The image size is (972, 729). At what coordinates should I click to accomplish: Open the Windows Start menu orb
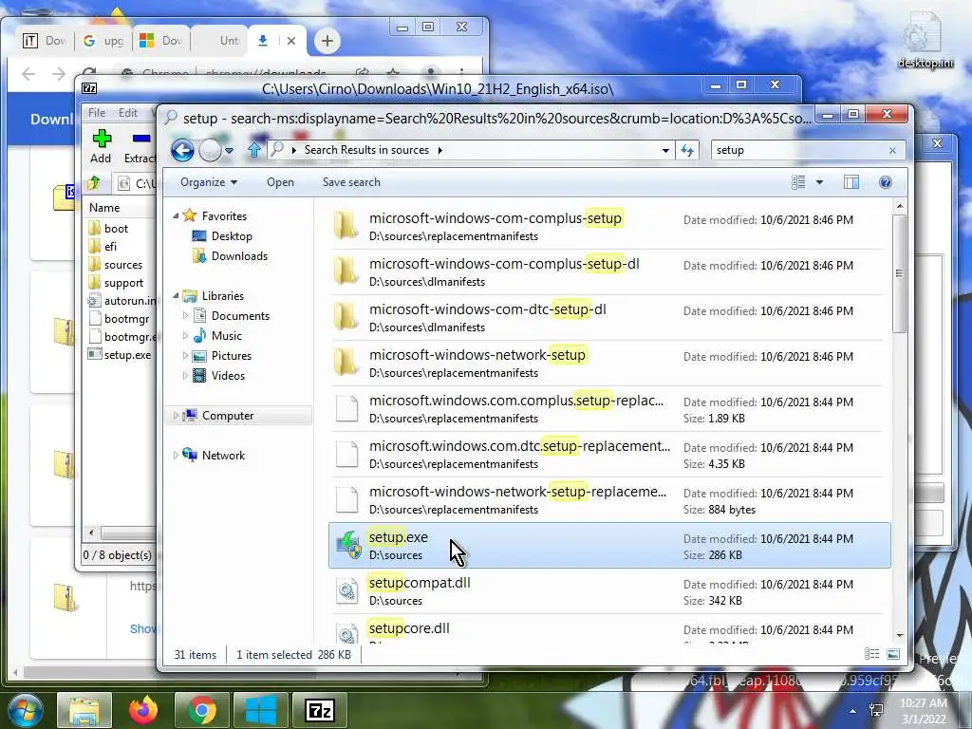25,709
